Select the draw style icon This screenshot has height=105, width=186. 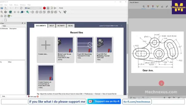6,12
